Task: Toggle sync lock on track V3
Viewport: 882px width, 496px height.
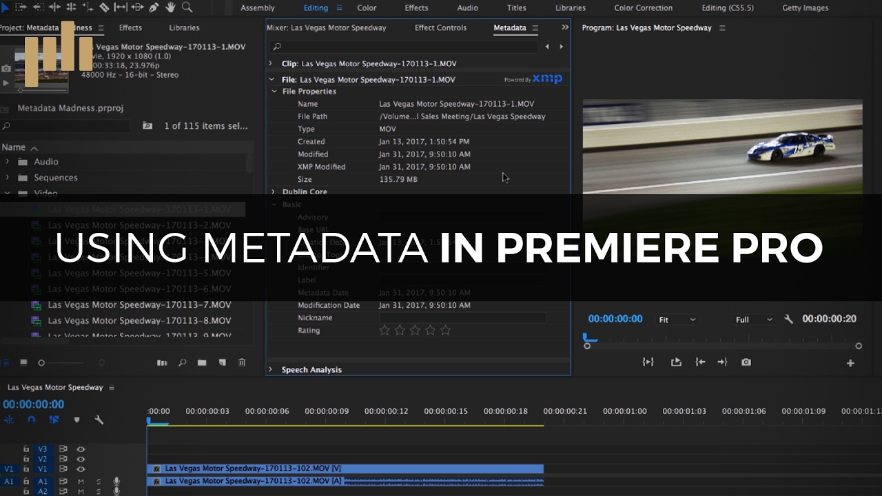Action: pos(63,449)
